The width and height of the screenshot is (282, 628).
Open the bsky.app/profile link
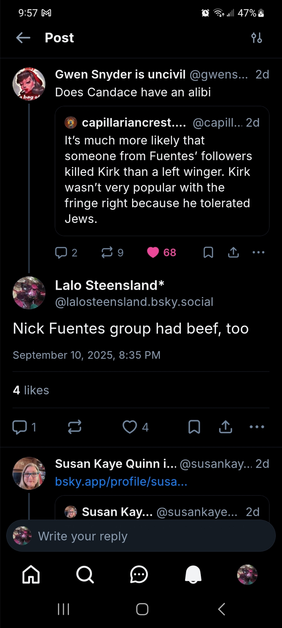[121, 482]
